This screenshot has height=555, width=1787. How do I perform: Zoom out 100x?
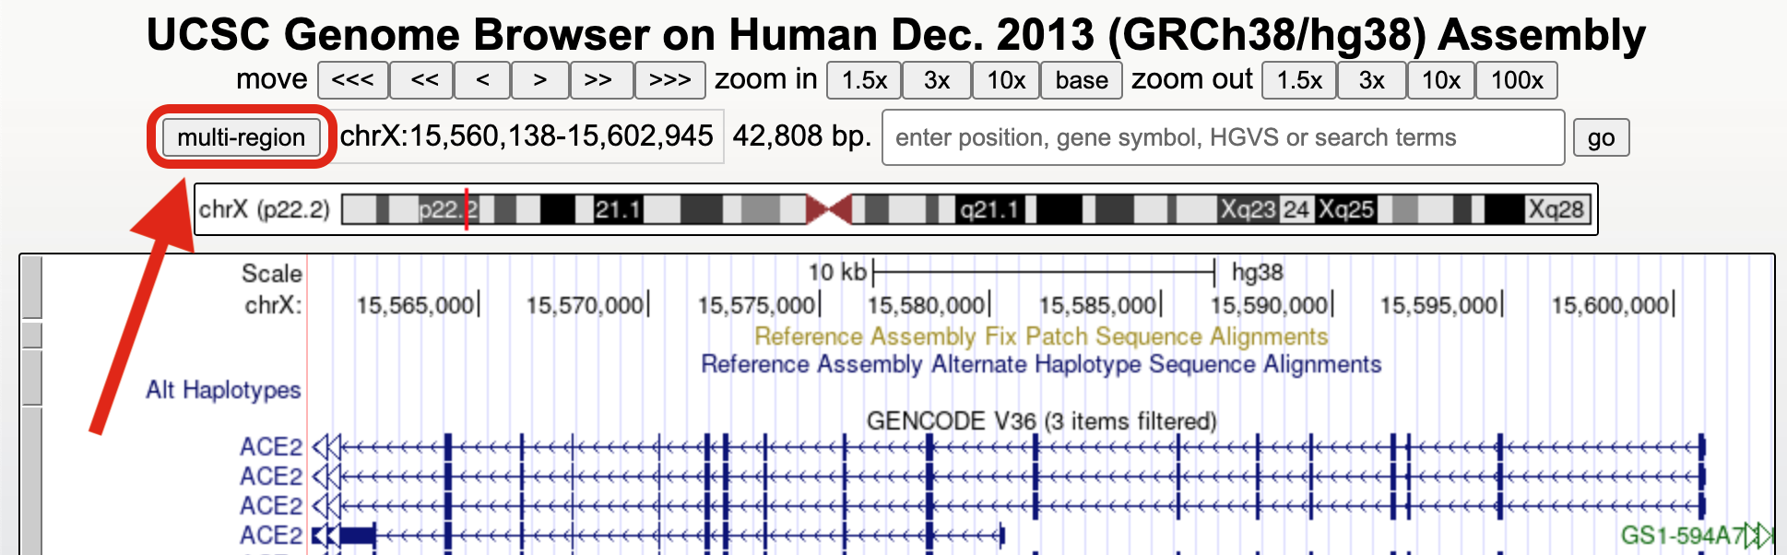point(1516,80)
